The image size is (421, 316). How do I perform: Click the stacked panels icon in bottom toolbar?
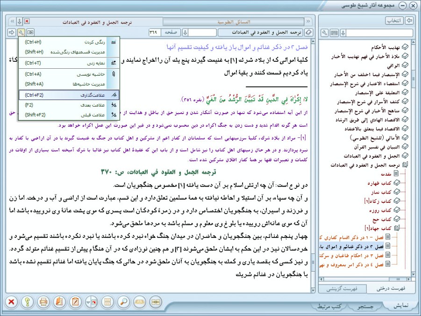[x=107, y=302]
